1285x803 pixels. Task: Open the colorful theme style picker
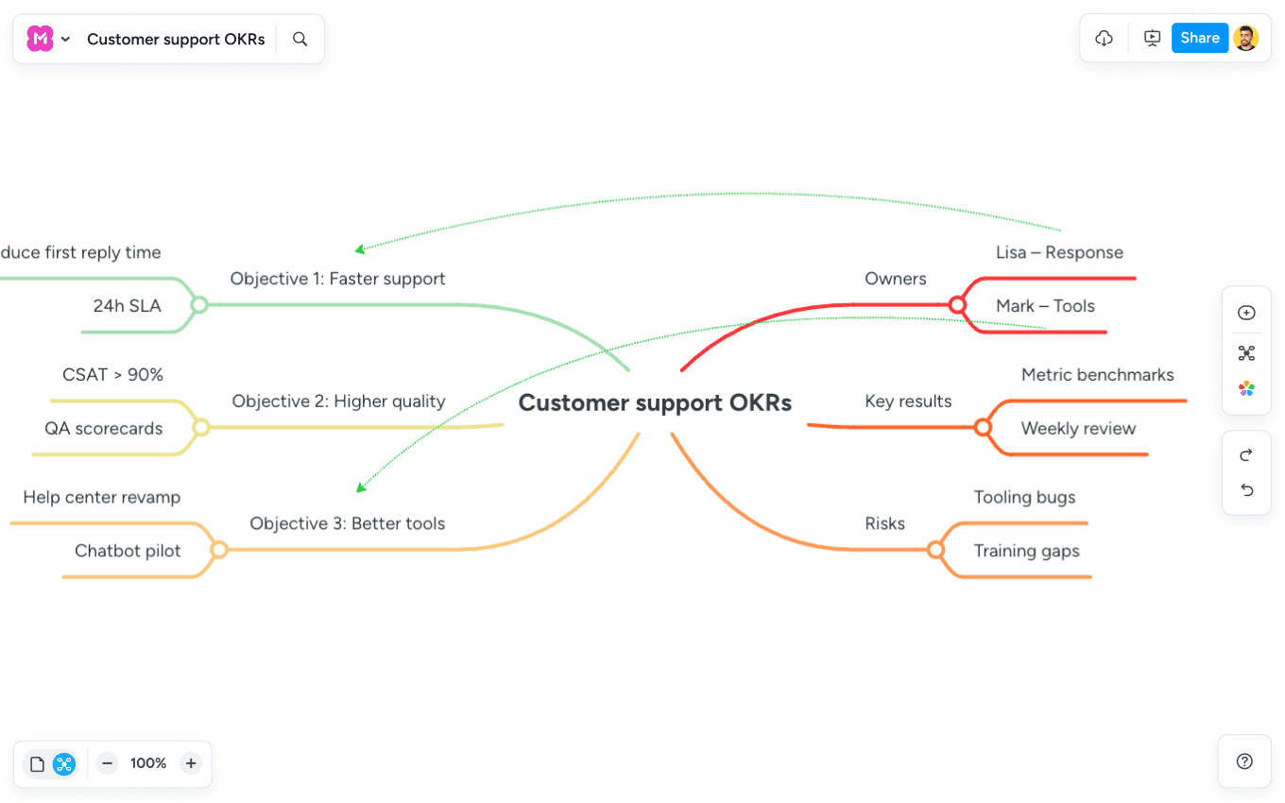tap(1246, 388)
